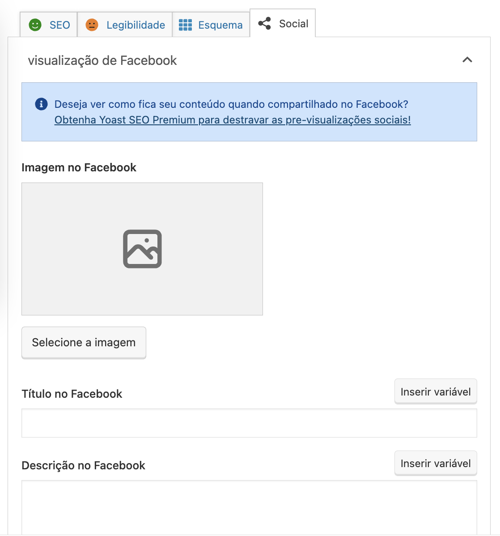Open the SEO tab
The height and width of the screenshot is (536, 500).
point(49,25)
